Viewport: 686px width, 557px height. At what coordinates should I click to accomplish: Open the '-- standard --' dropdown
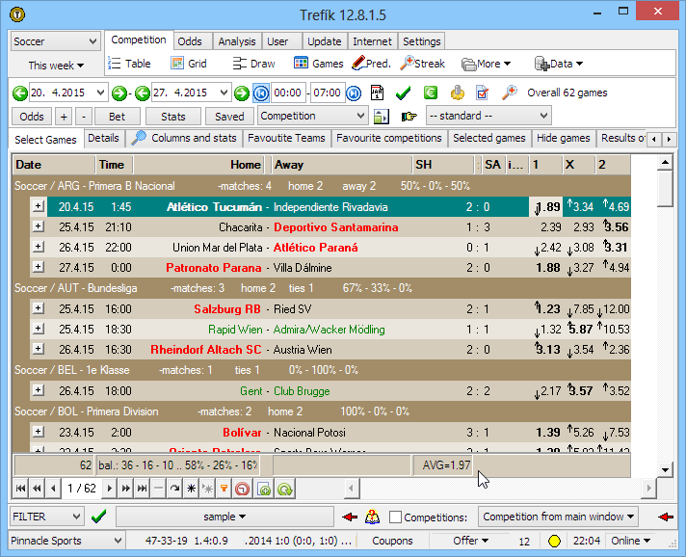click(x=488, y=116)
